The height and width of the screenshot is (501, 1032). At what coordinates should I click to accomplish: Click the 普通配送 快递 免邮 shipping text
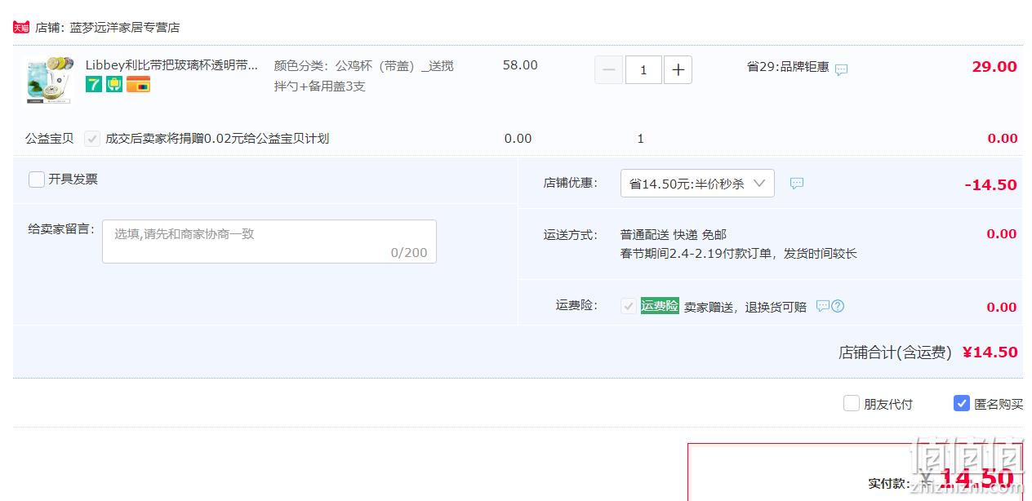click(674, 234)
